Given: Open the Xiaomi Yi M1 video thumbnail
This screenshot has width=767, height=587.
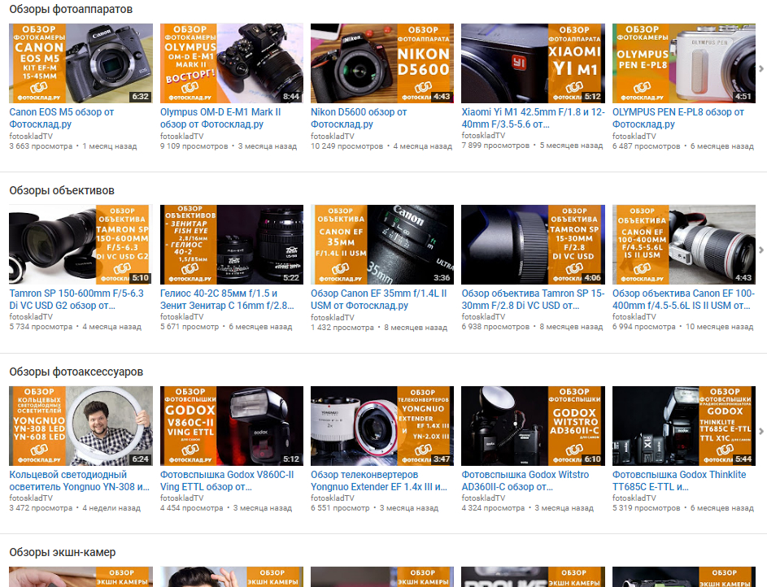Looking at the screenshot, I should point(532,63).
